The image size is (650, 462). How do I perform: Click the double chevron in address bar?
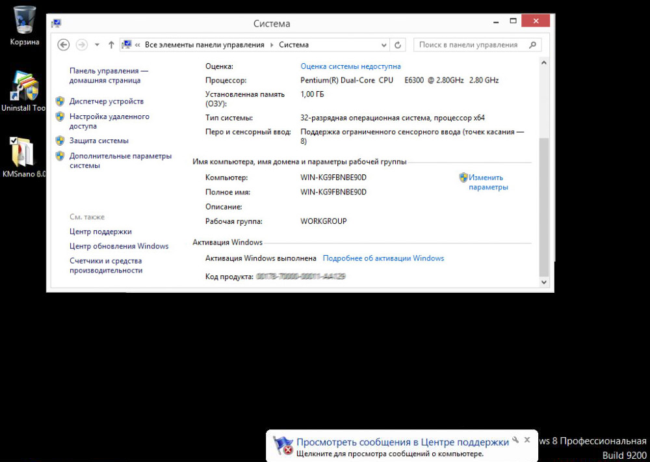pos(138,45)
